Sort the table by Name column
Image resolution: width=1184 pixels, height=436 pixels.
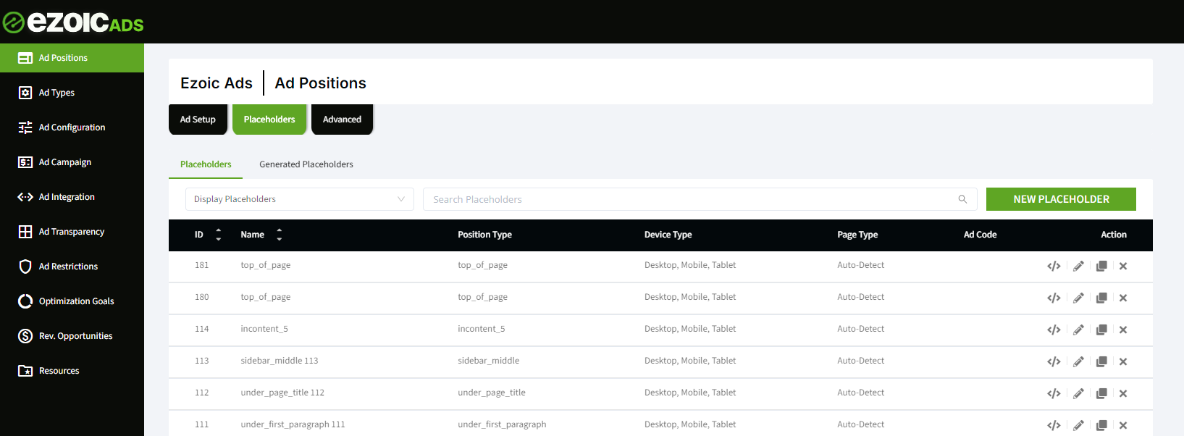[279, 235]
